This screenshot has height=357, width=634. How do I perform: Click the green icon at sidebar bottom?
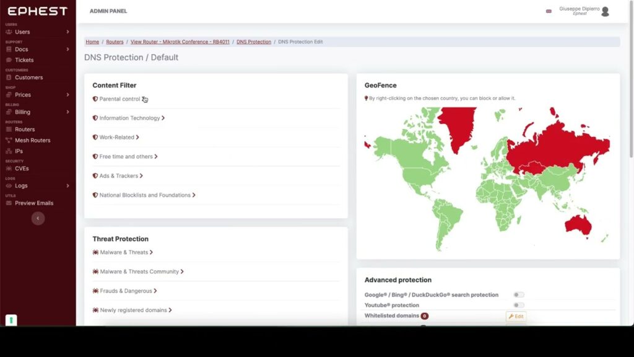pyautogui.click(x=11, y=320)
